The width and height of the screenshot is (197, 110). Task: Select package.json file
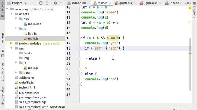tap(27, 92)
